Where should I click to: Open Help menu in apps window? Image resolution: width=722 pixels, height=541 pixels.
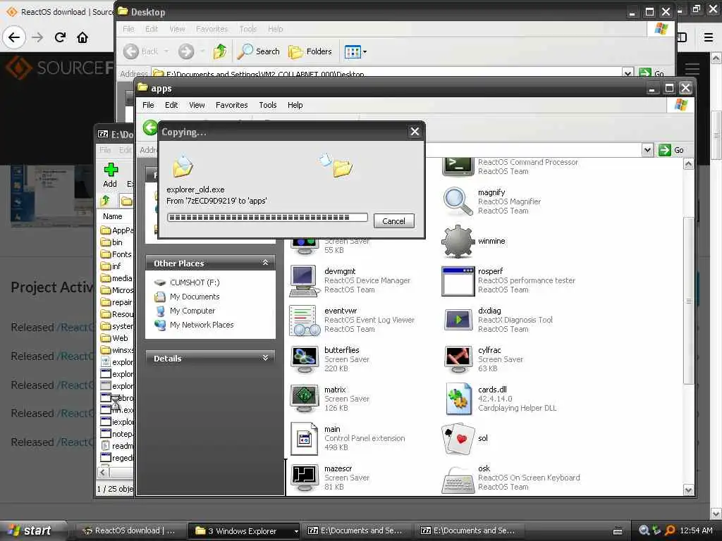[x=295, y=105]
